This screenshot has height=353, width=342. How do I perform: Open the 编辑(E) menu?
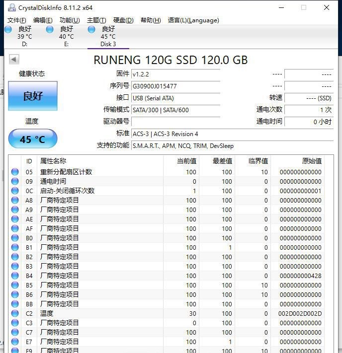coord(43,20)
